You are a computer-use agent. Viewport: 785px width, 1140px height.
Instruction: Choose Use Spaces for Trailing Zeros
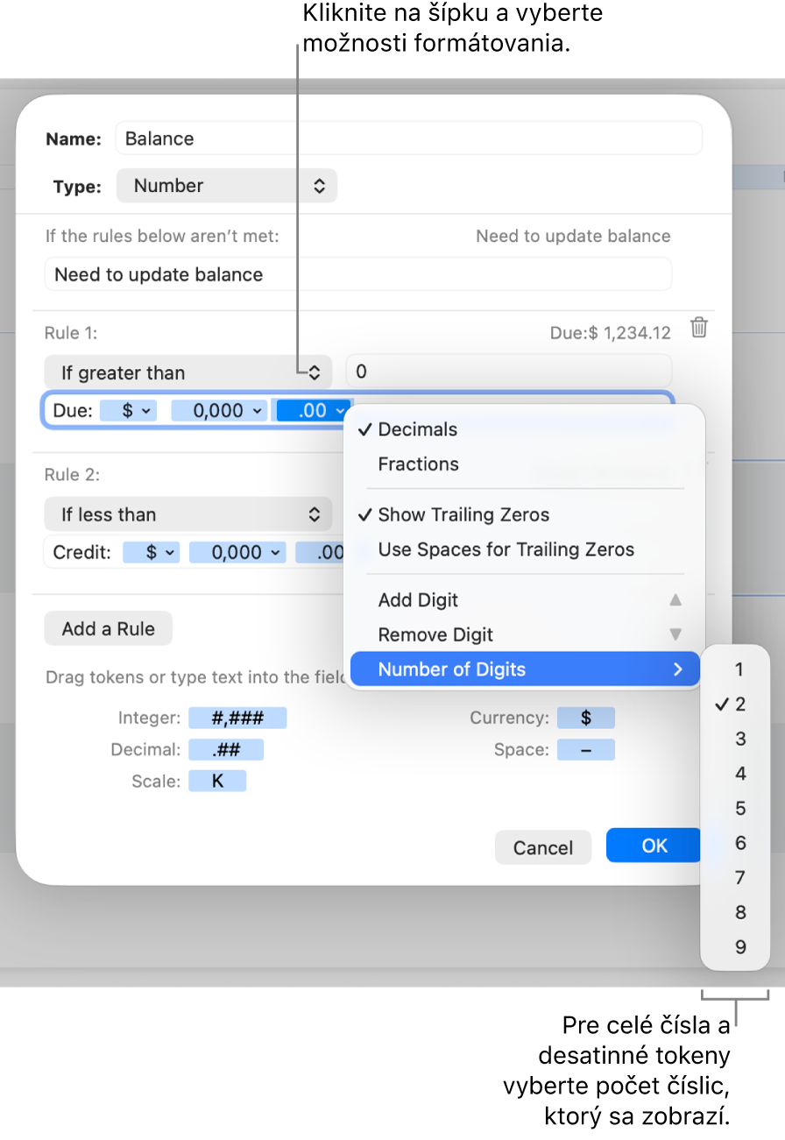click(506, 550)
